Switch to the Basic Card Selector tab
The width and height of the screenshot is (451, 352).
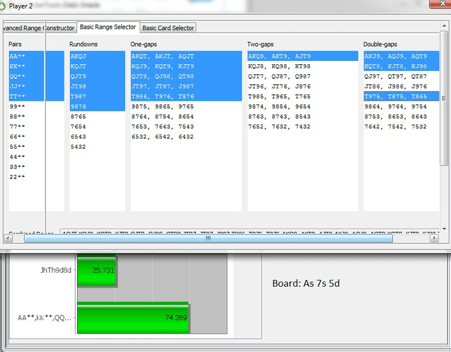click(168, 28)
